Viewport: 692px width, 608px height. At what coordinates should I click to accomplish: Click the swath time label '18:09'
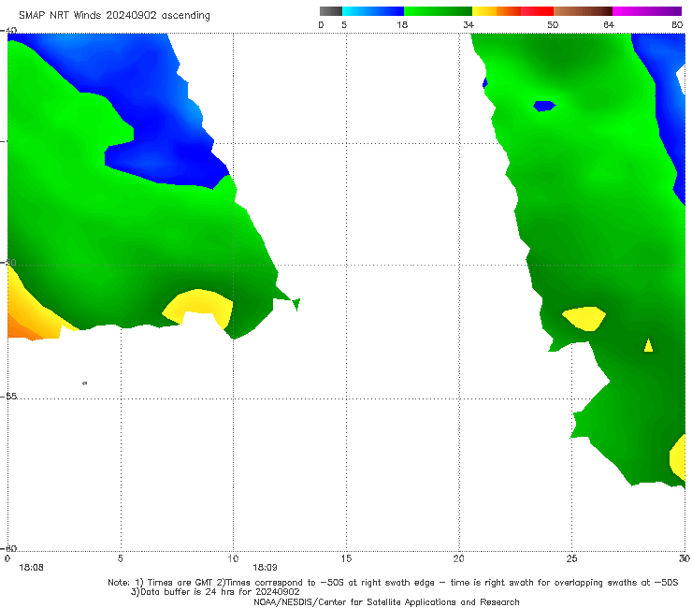pyautogui.click(x=265, y=568)
